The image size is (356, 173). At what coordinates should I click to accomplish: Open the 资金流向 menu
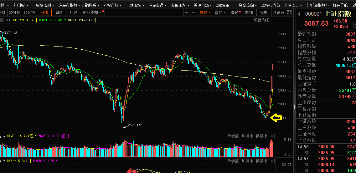coord(247,5)
